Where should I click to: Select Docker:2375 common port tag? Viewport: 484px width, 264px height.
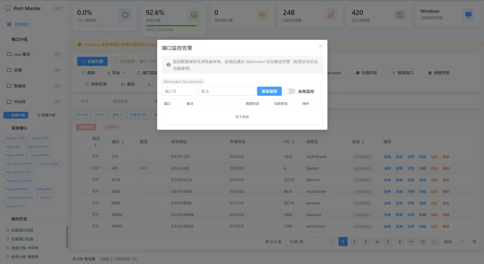pyautogui.click(x=15, y=206)
